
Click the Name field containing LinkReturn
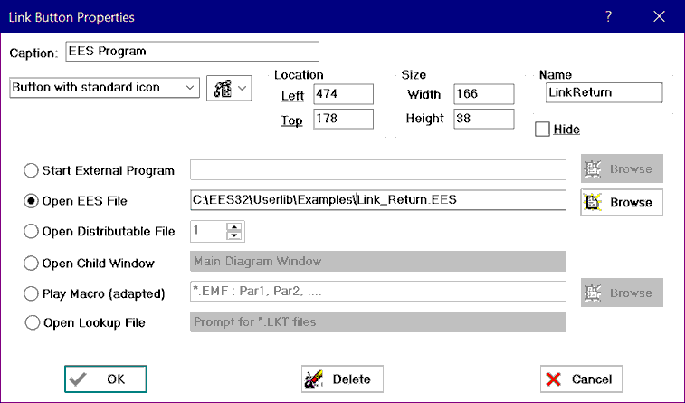[x=604, y=92]
